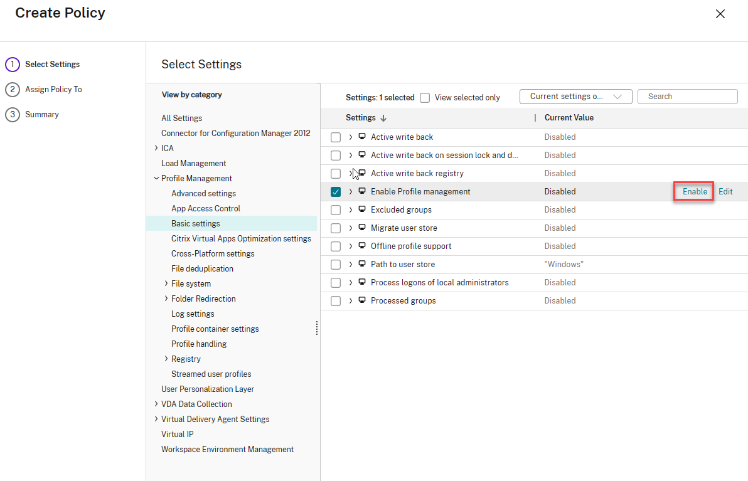Viewport: 748px width, 481px height.
Task: Click the step 2 circle icon
Action: 12,89
